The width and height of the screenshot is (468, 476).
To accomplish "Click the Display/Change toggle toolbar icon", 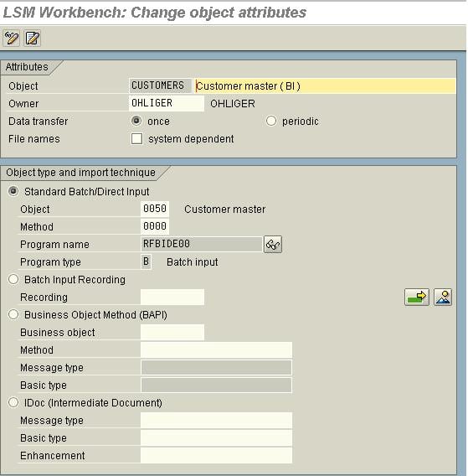I will pyautogui.click(x=11, y=39).
